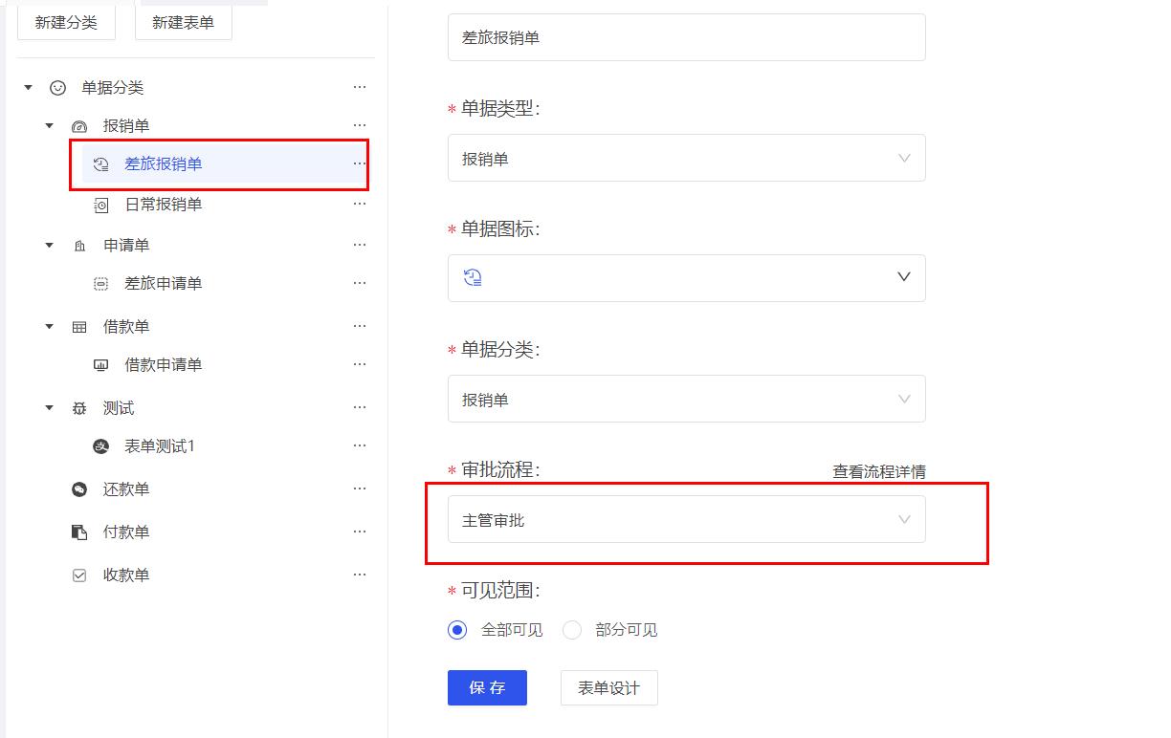Image resolution: width=1171 pixels, height=738 pixels.
Task: Select 差旅申请单 in the tree
Action: point(164,284)
